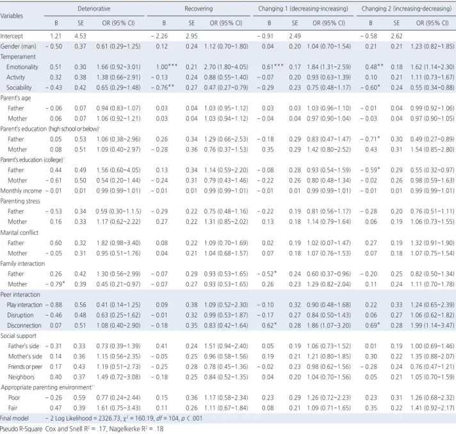Select 'Appropriate parenting environment' label

click(47, 387)
